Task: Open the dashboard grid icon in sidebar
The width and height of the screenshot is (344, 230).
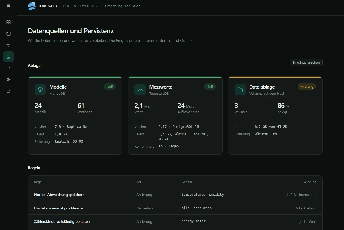Action: coord(9,22)
